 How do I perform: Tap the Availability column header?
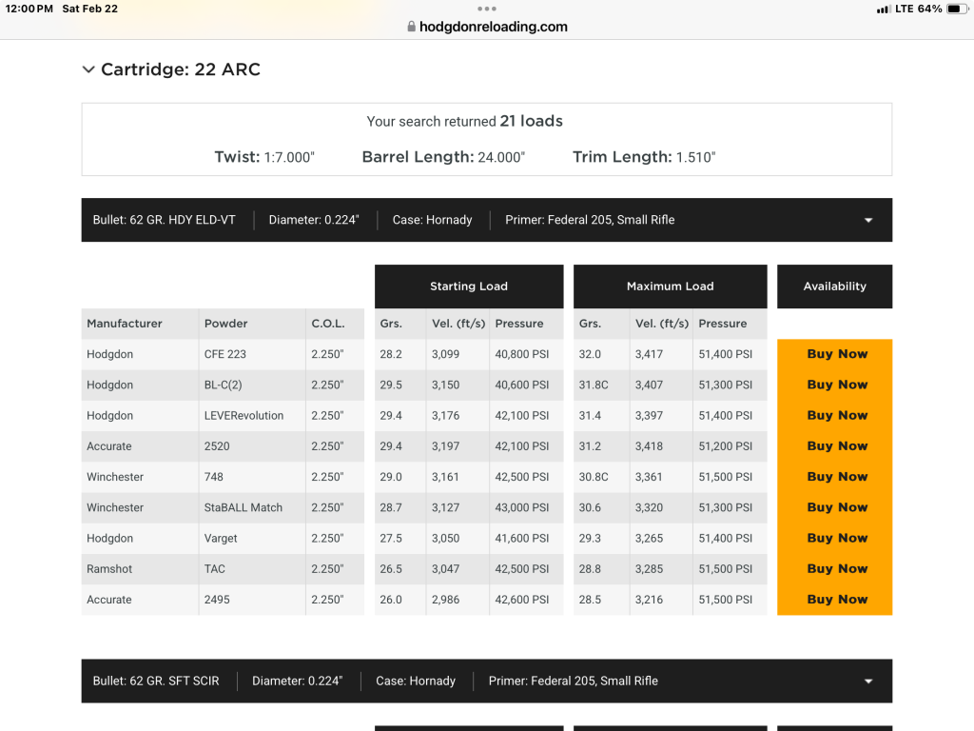point(834,286)
